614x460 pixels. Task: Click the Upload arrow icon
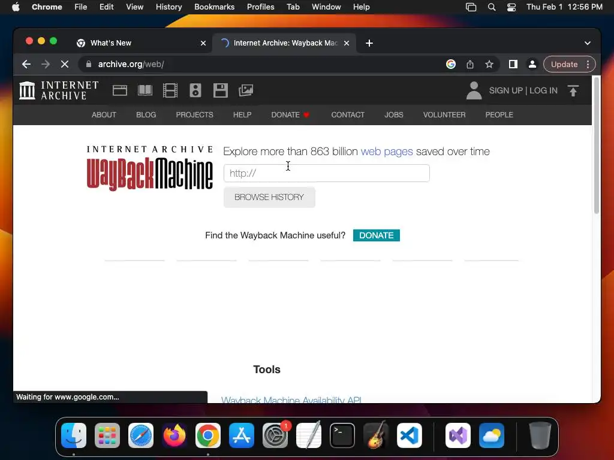pos(573,91)
